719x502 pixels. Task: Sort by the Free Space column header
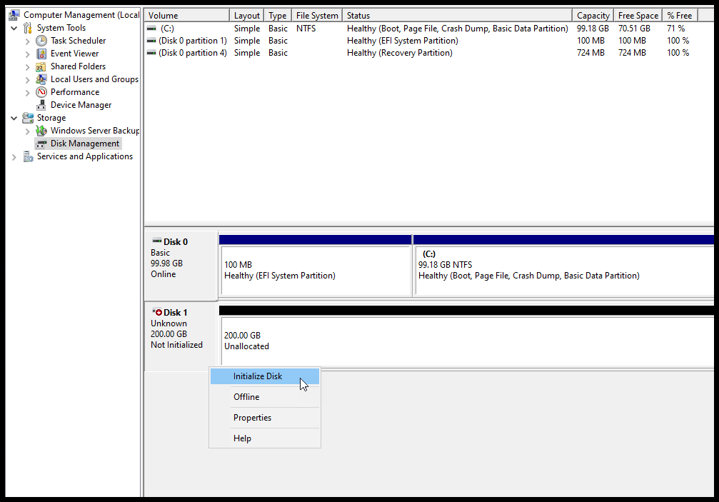point(638,16)
